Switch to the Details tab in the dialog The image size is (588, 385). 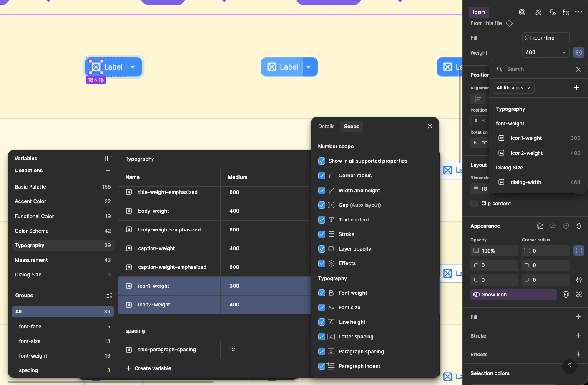(x=326, y=126)
